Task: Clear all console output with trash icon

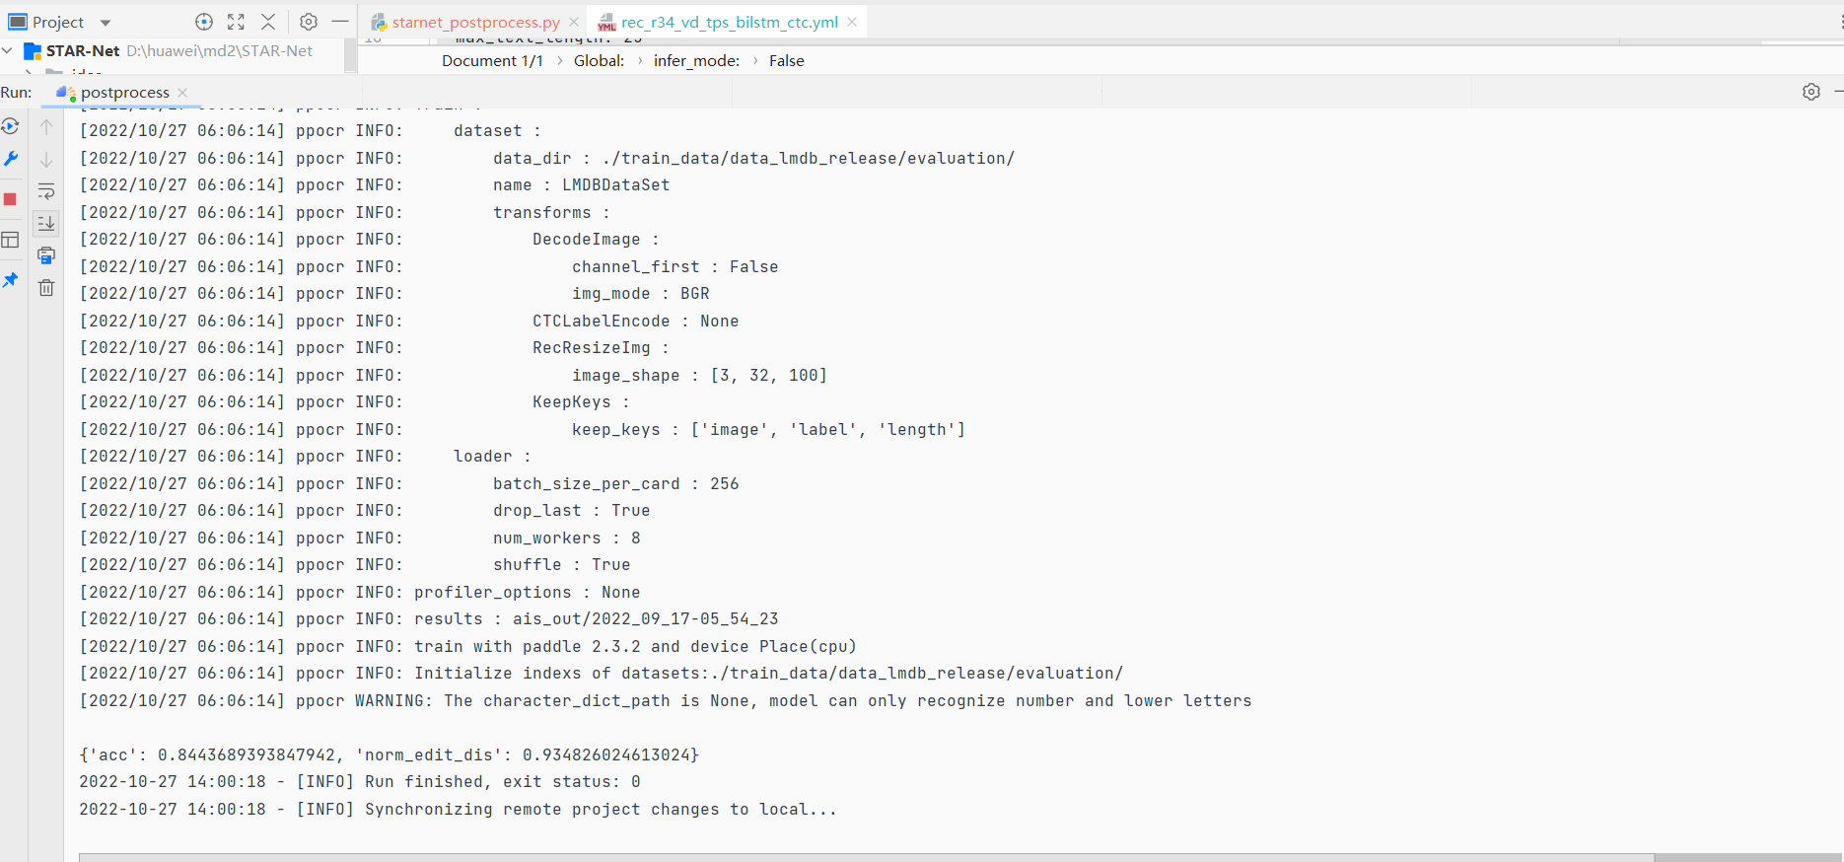Action: (x=46, y=288)
